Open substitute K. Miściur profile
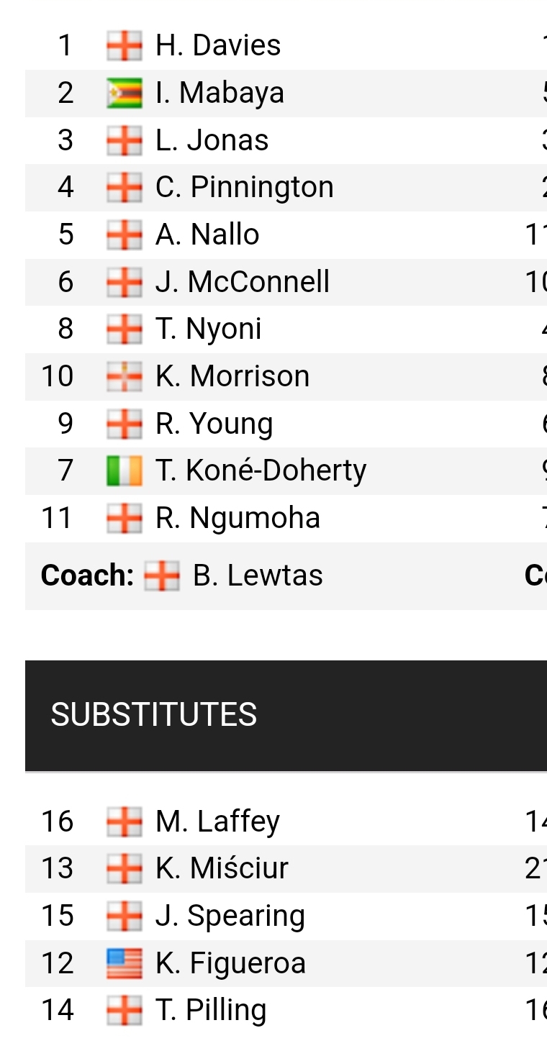Screen dimensions: 547x1051 click(222, 868)
